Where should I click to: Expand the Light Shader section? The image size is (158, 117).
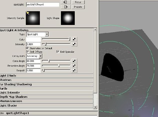46,106
